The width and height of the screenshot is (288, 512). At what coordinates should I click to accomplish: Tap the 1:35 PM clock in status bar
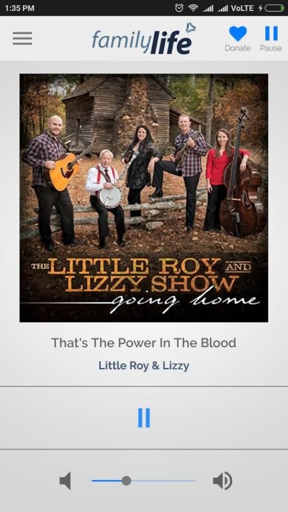click(20, 8)
